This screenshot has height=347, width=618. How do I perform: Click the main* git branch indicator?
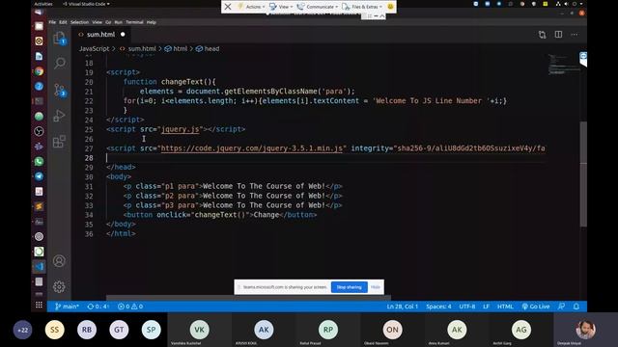pos(67,307)
